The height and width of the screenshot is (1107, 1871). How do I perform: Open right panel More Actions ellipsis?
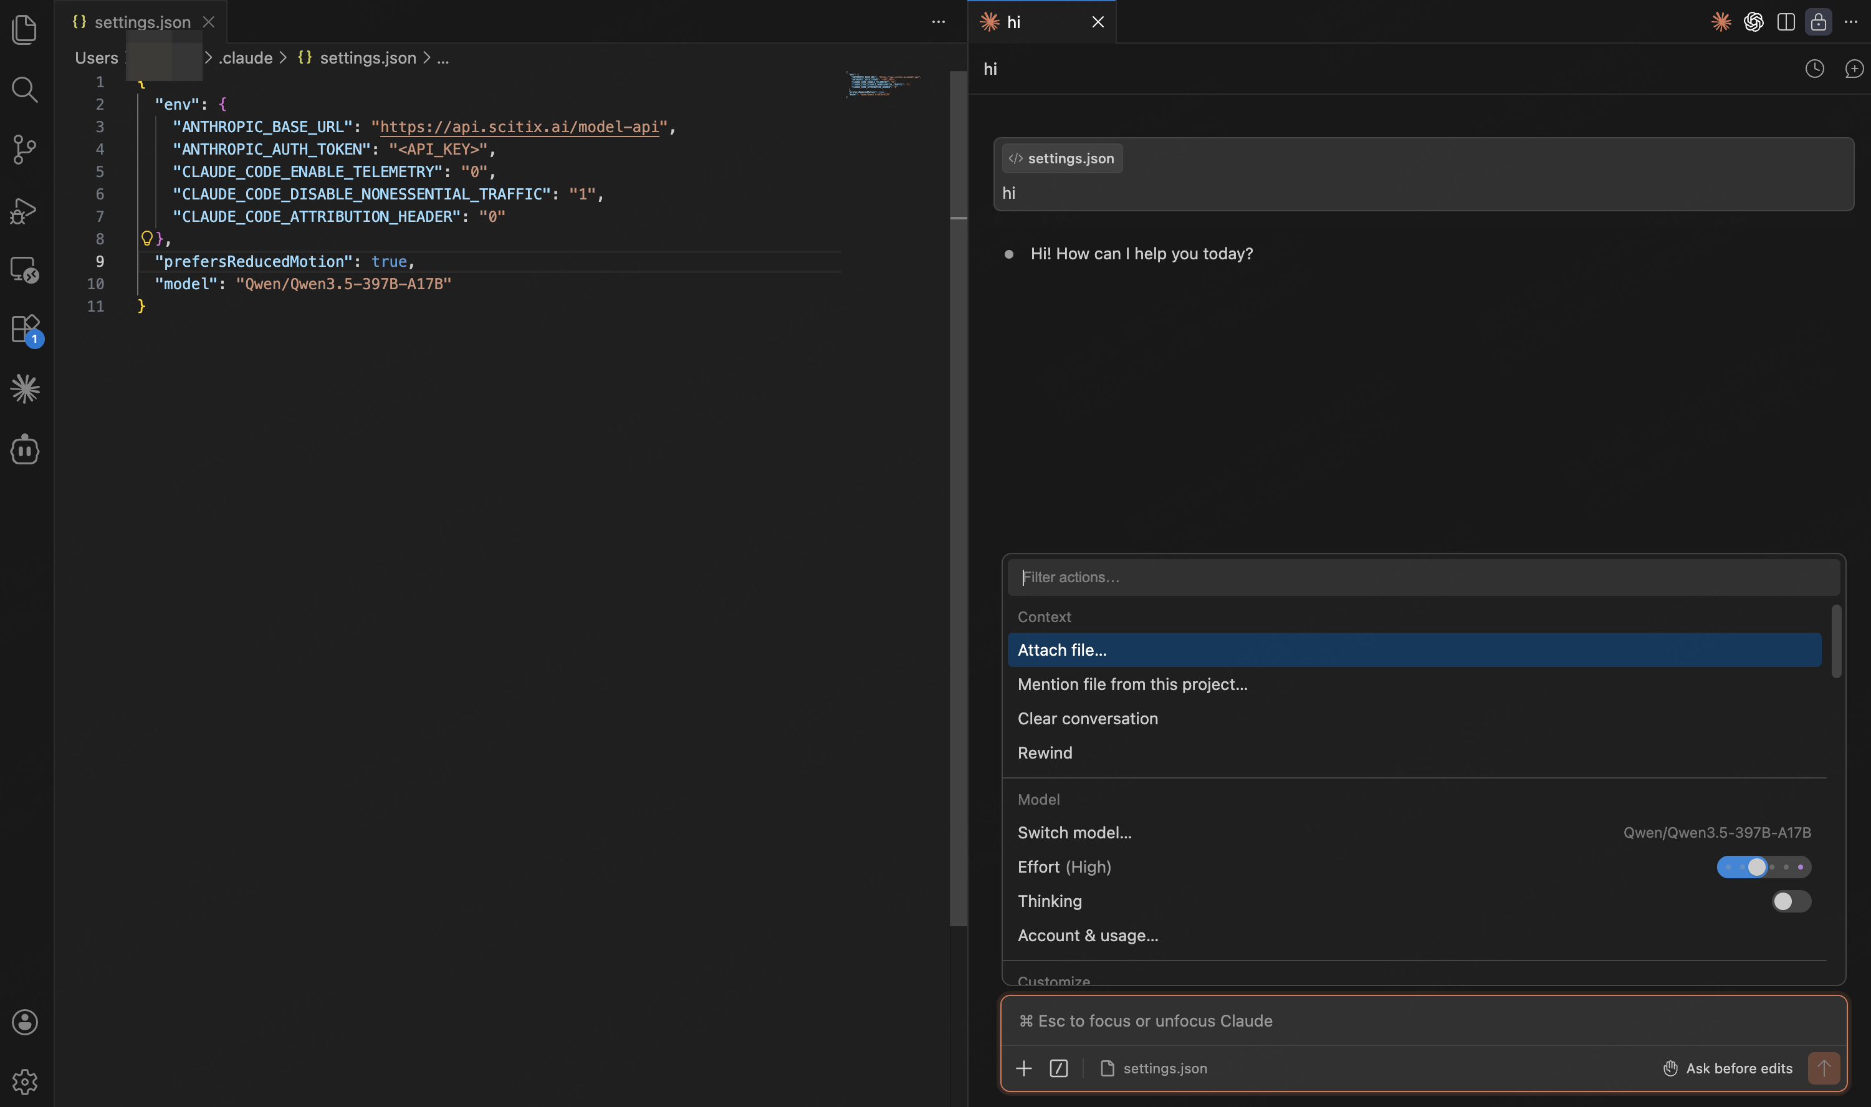coord(1851,22)
